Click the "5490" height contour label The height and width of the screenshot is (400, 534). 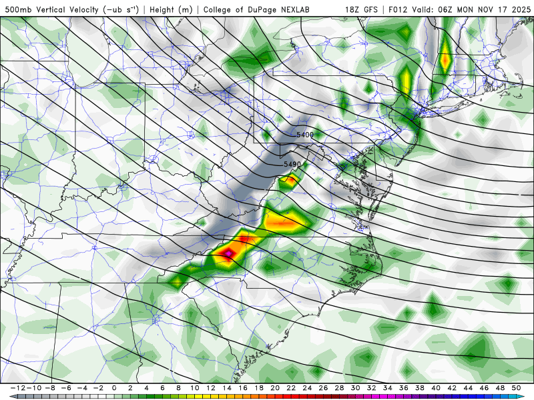292,164
